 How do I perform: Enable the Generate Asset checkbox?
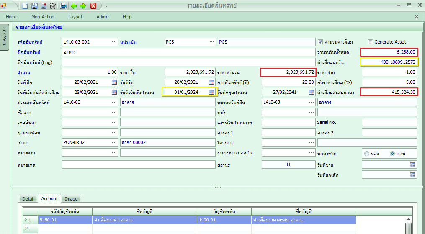click(371, 42)
